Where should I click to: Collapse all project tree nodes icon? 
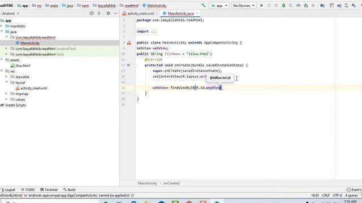tap(99, 14)
